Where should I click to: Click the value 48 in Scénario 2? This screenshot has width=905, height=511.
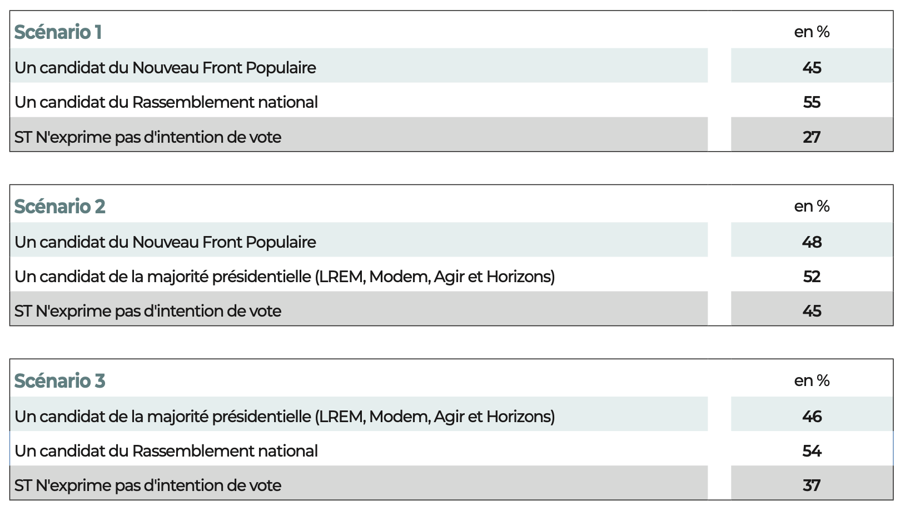812,242
